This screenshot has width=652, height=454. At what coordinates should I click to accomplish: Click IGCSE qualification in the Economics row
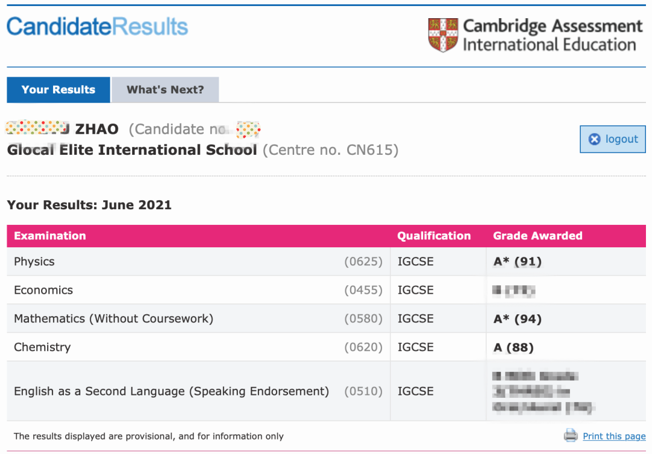pyautogui.click(x=415, y=290)
